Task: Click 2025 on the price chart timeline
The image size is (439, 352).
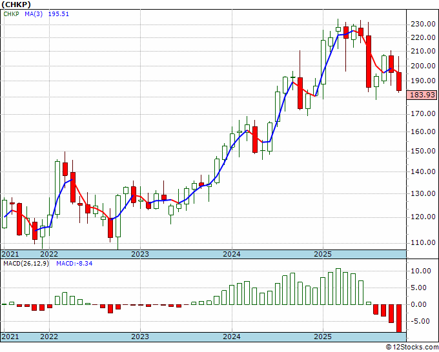Action: click(323, 254)
